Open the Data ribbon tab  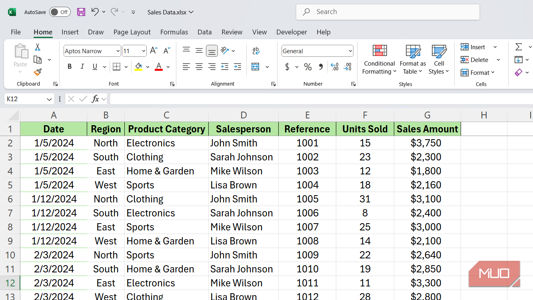click(x=204, y=32)
